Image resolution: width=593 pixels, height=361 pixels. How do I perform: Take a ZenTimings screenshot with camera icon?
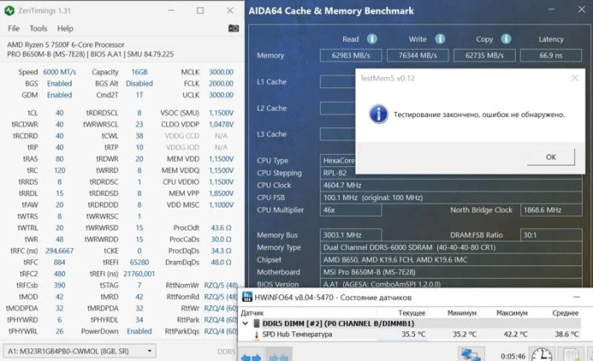click(233, 28)
